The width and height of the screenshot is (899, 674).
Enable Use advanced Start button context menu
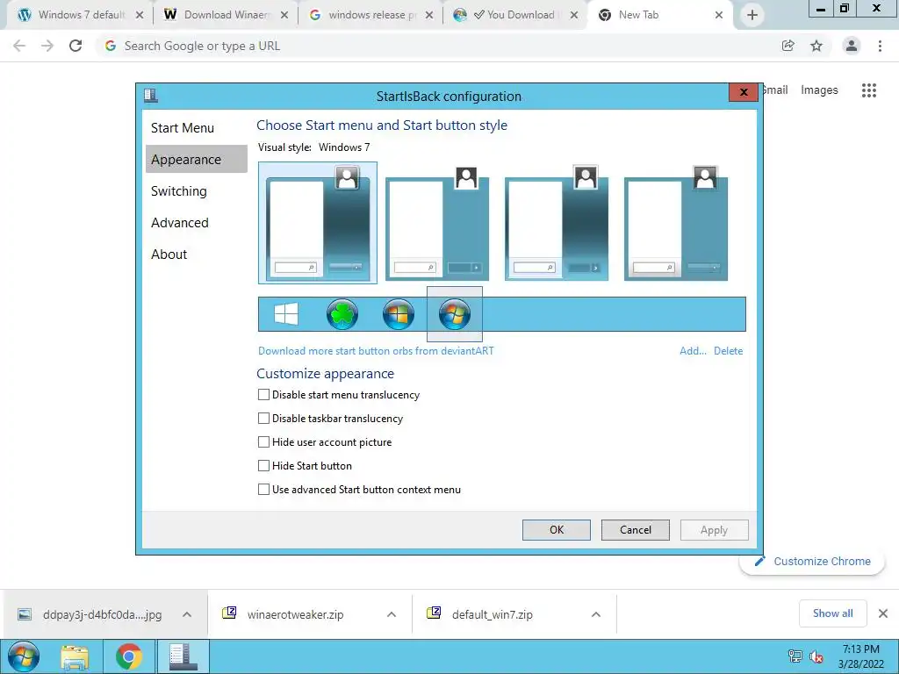point(263,490)
